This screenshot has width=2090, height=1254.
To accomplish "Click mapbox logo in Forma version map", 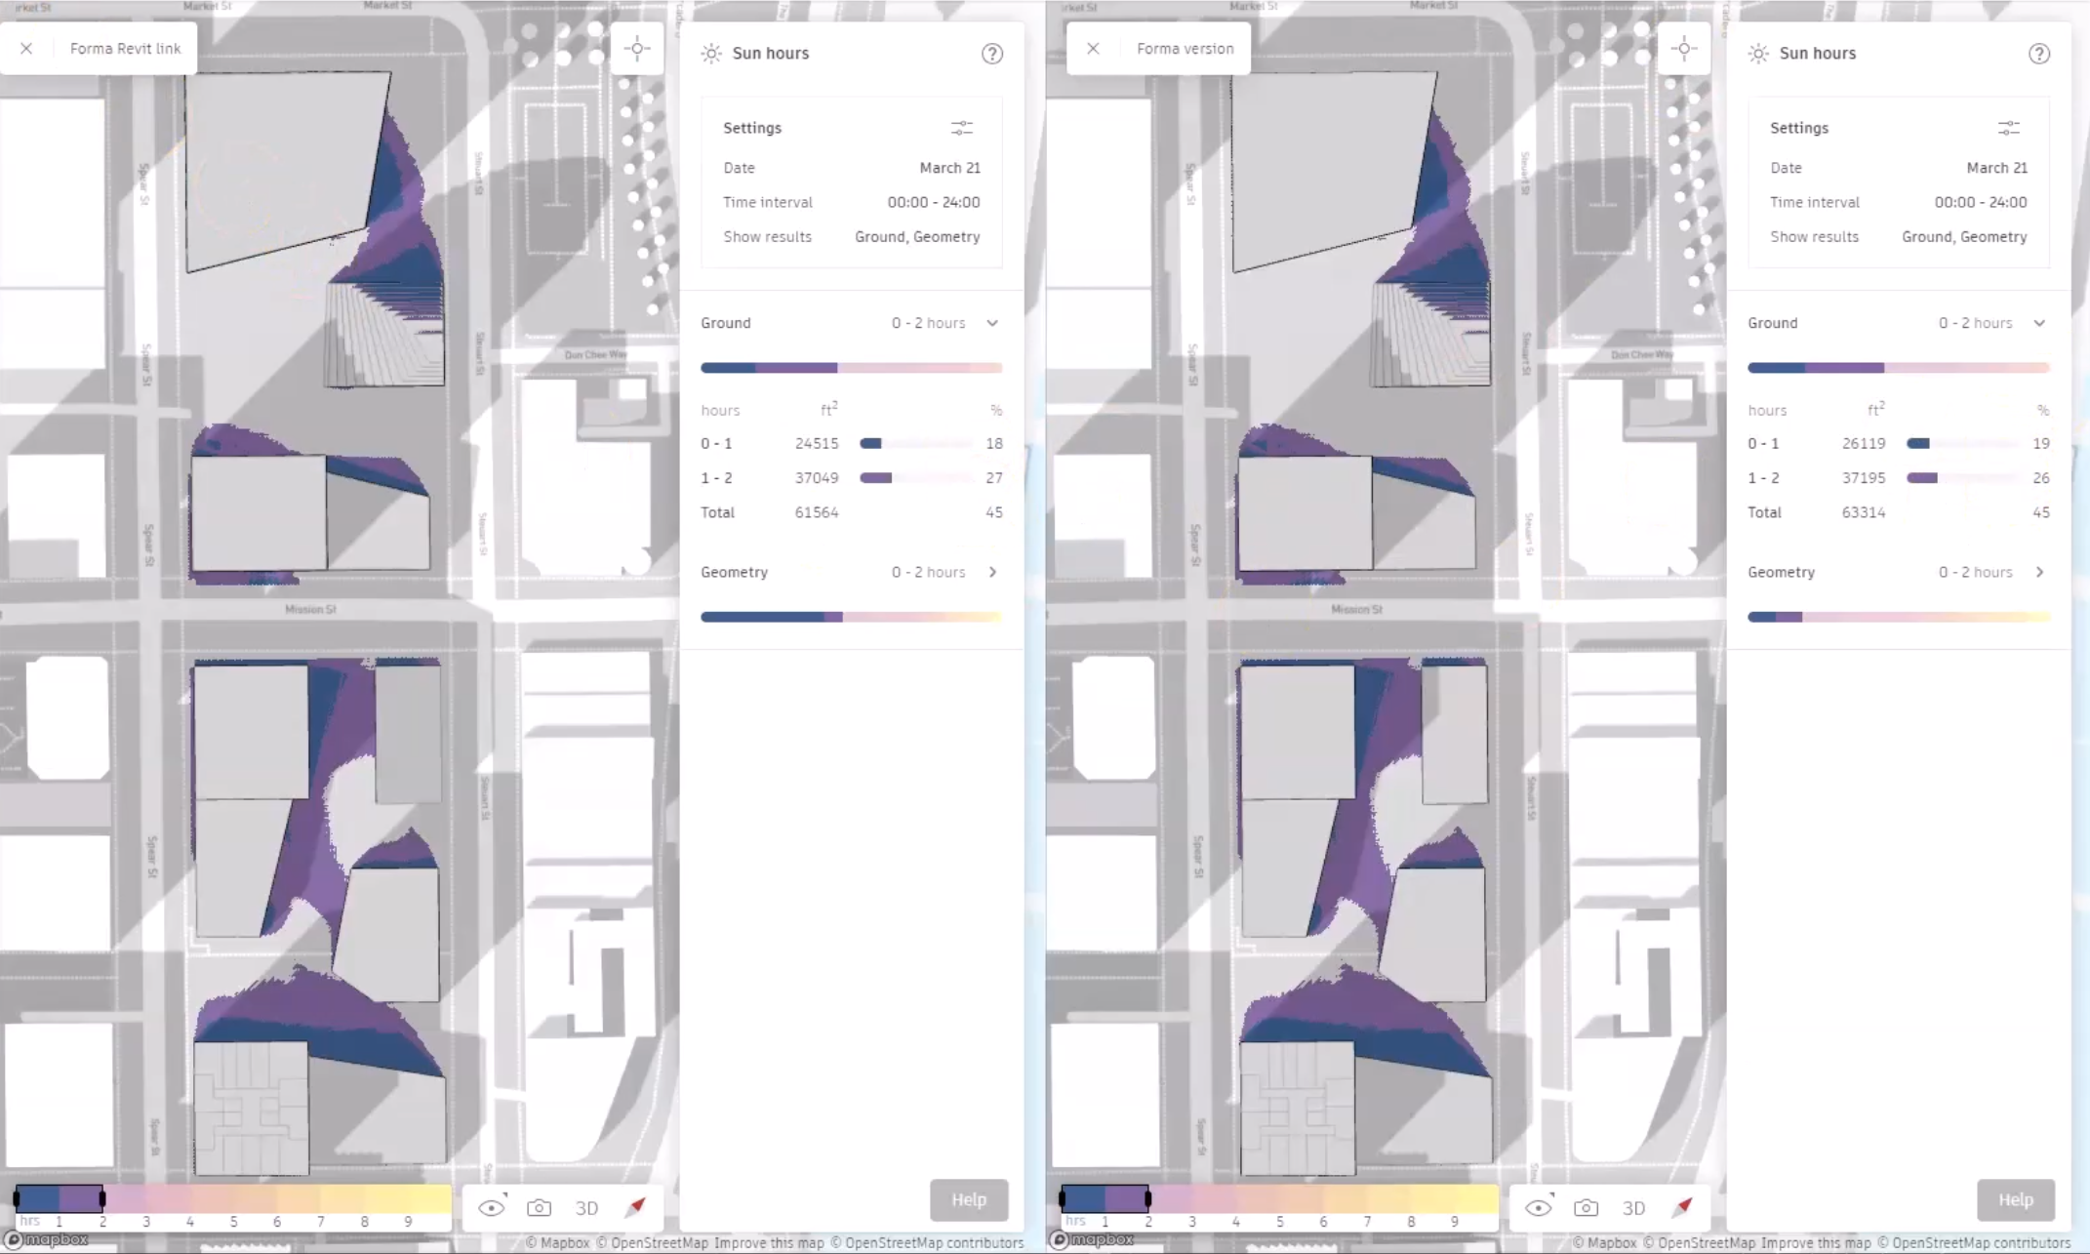I will click(1093, 1239).
